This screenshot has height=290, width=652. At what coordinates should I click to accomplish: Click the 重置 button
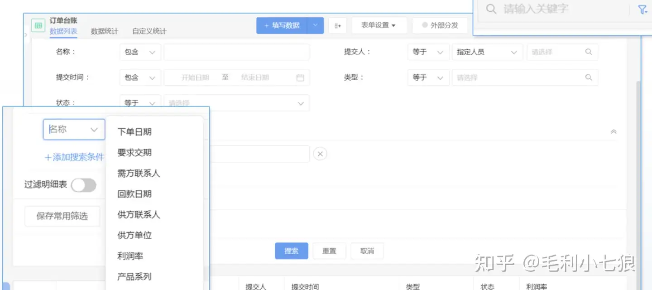tap(329, 251)
